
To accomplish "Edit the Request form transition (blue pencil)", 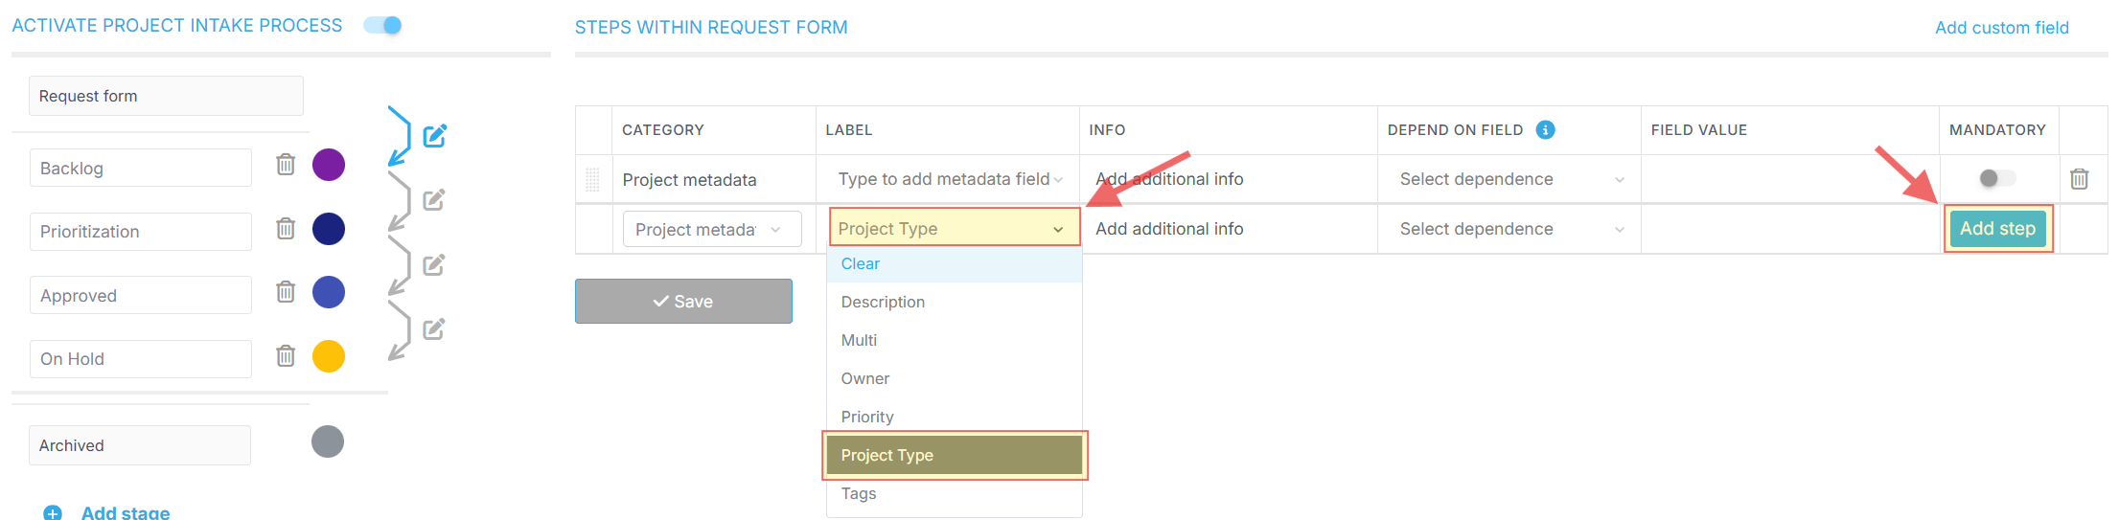I will [435, 136].
